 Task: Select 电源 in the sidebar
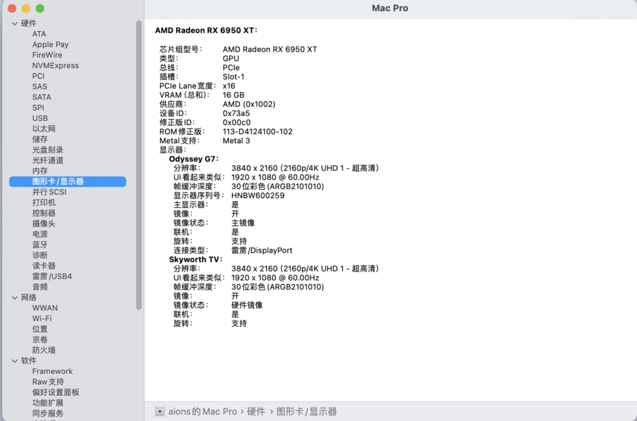point(40,234)
